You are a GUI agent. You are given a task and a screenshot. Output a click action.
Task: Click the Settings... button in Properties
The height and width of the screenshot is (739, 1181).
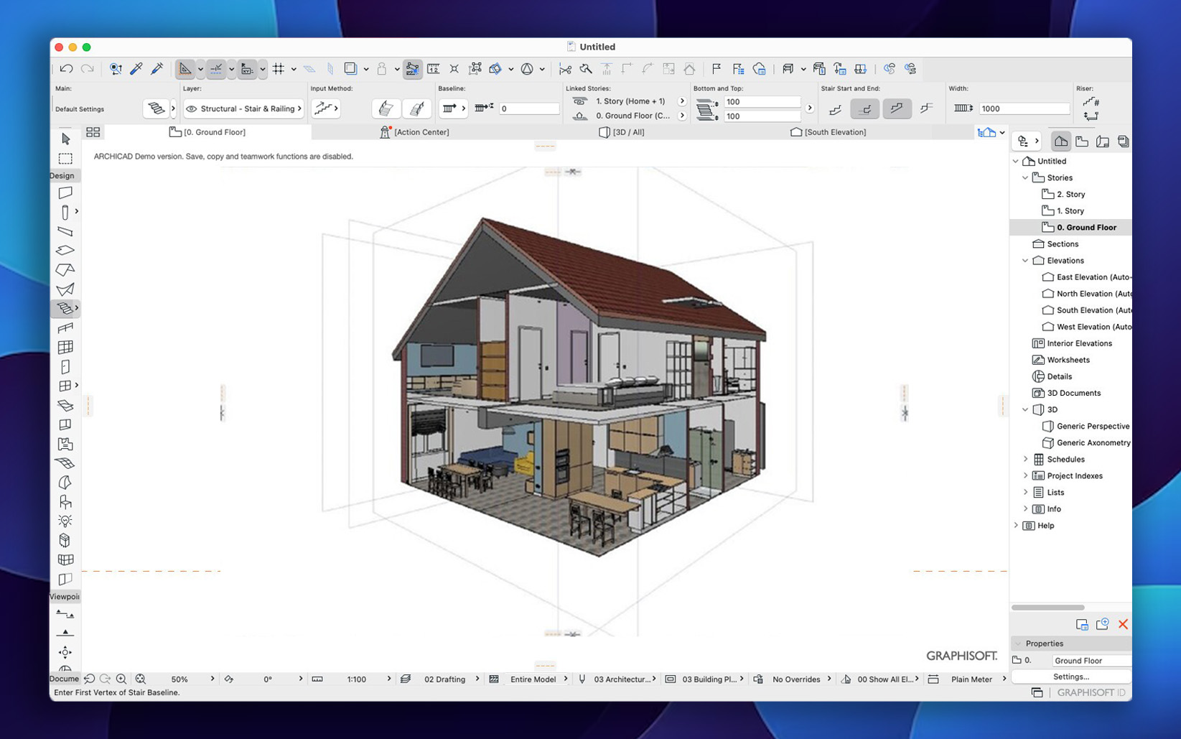click(x=1070, y=677)
